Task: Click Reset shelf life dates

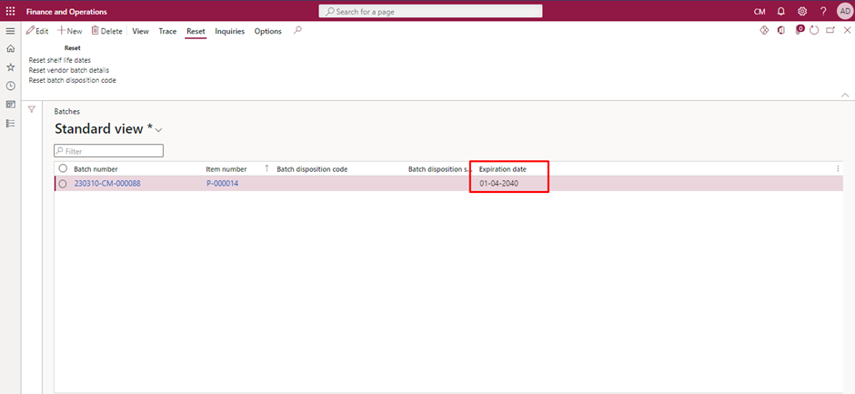Action: coord(59,60)
